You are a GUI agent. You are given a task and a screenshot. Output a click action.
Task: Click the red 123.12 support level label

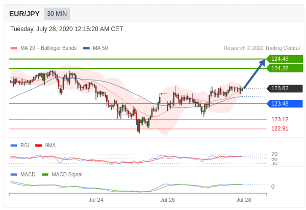click(279, 119)
